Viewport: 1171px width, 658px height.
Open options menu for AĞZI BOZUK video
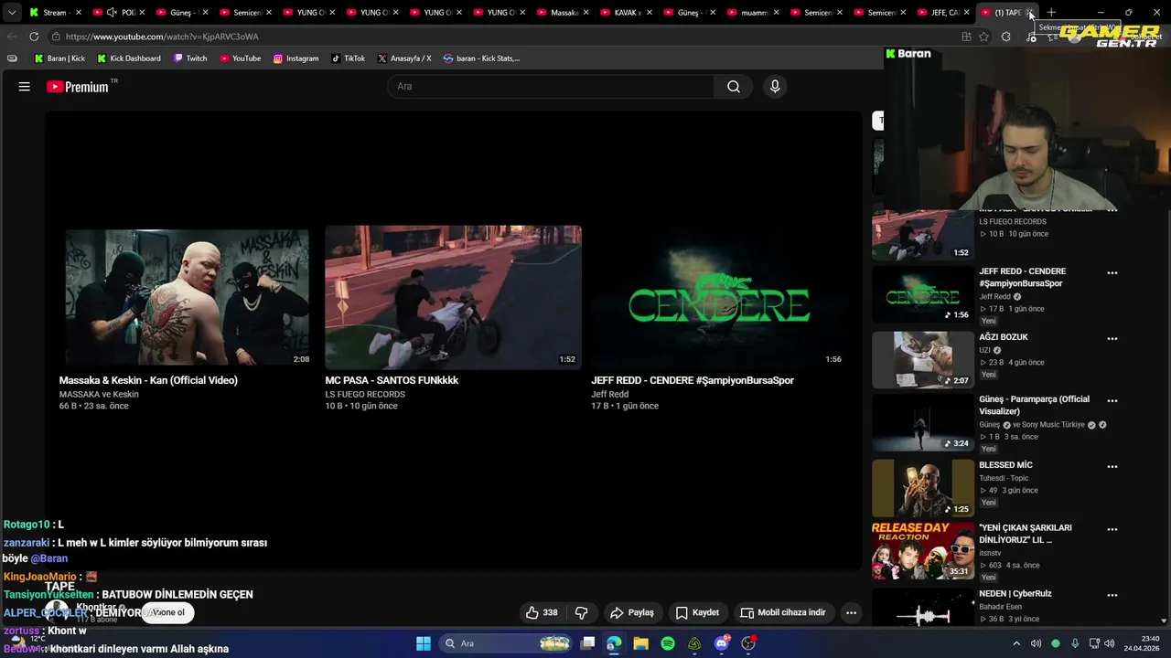point(1112,339)
